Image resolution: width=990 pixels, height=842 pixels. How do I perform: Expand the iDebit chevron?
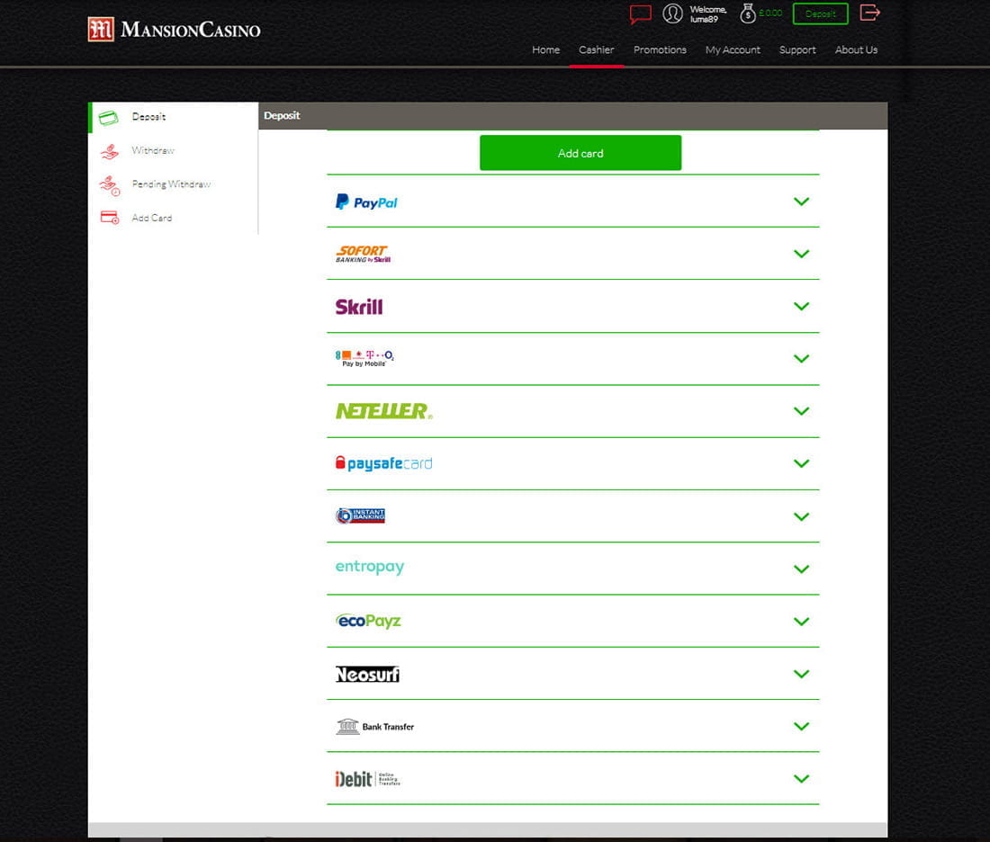(x=801, y=779)
